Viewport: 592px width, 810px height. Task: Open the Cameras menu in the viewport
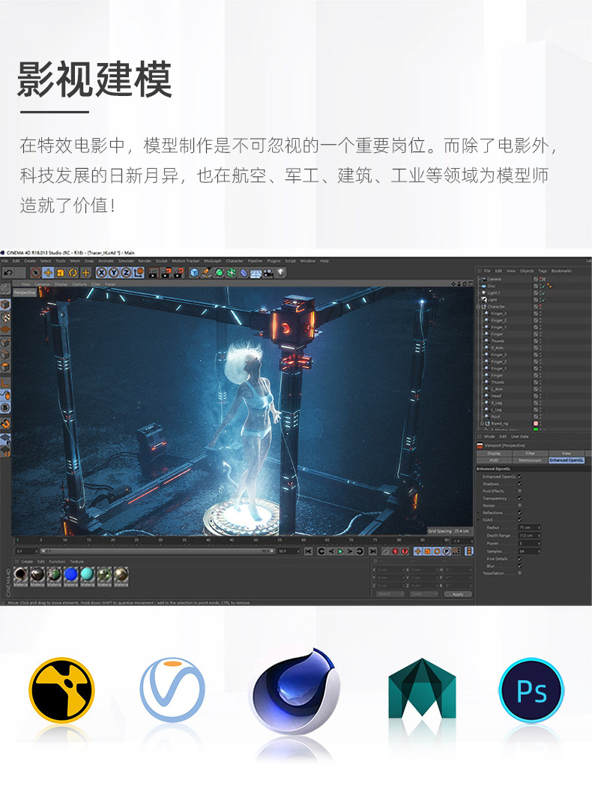(42, 284)
